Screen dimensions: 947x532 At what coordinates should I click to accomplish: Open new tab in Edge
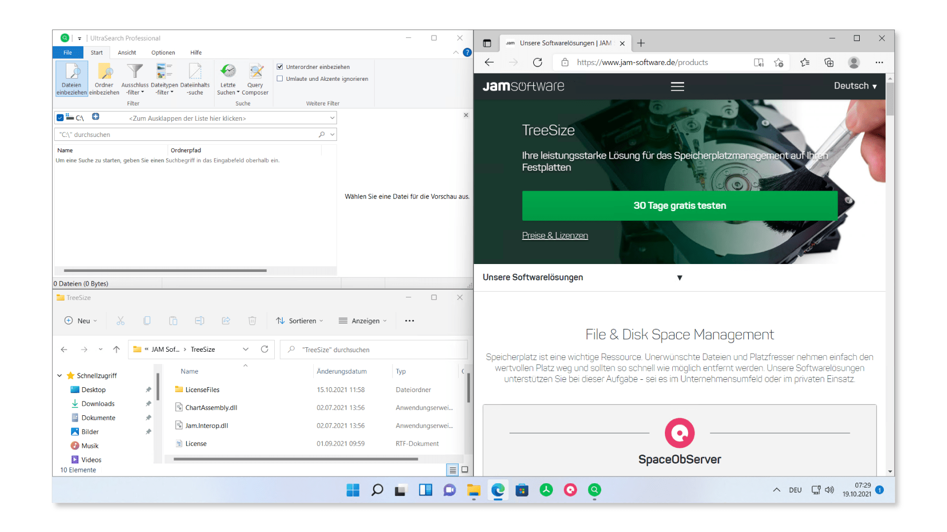(x=641, y=43)
